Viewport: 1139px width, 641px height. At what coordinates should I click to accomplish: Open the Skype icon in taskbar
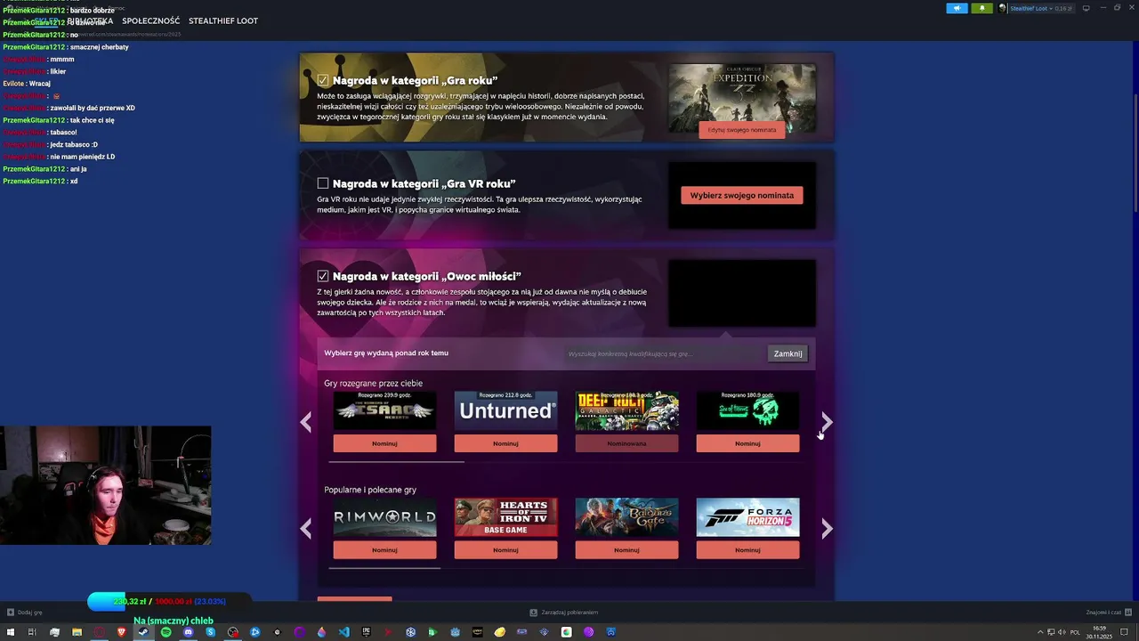(x=210, y=632)
